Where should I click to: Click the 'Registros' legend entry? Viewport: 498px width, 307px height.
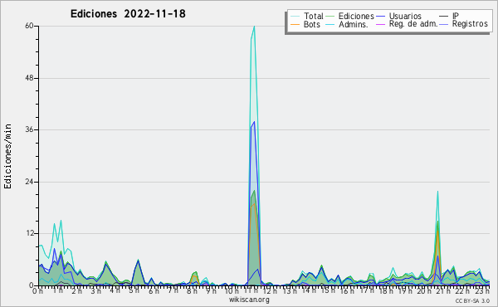pos(470,24)
